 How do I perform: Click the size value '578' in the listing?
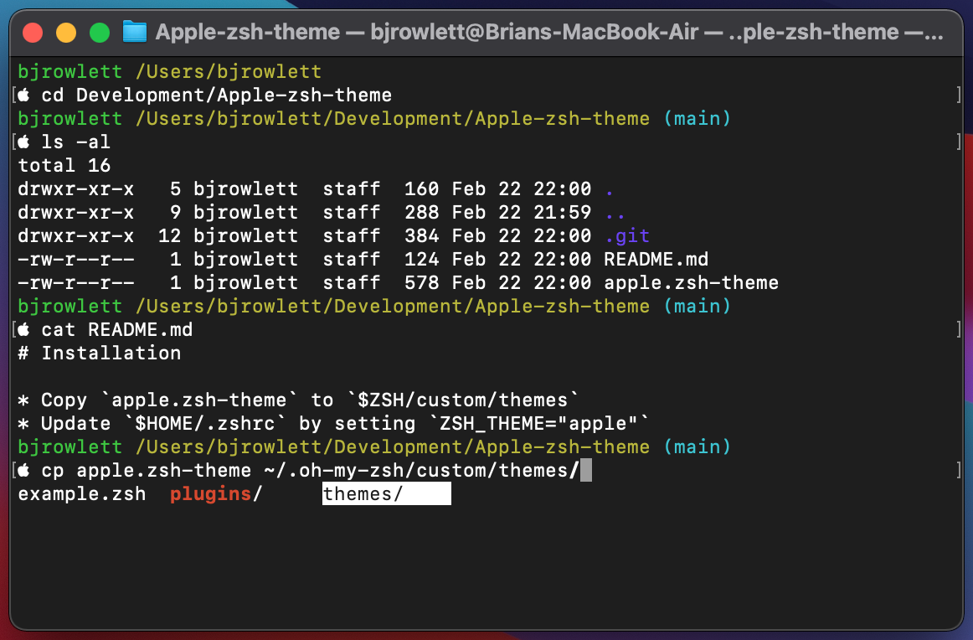pyautogui.click(x=421, y=283)
